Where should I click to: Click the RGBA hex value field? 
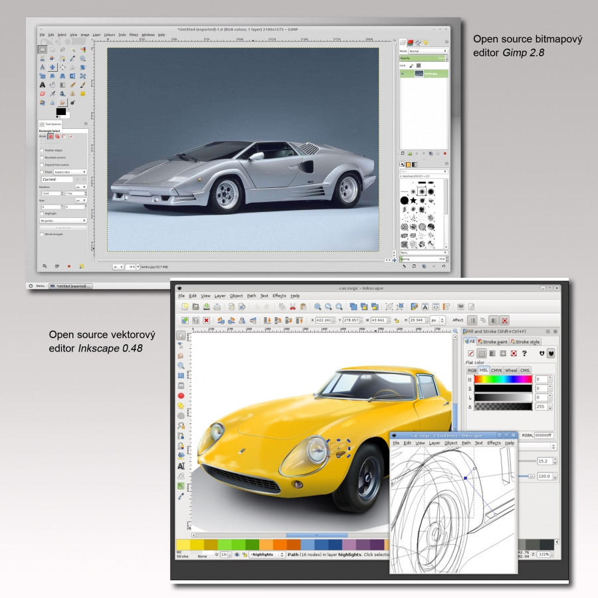[x=544, y=435]
